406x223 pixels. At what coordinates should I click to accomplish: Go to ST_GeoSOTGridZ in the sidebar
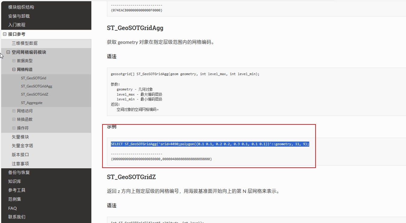point(35,94)
